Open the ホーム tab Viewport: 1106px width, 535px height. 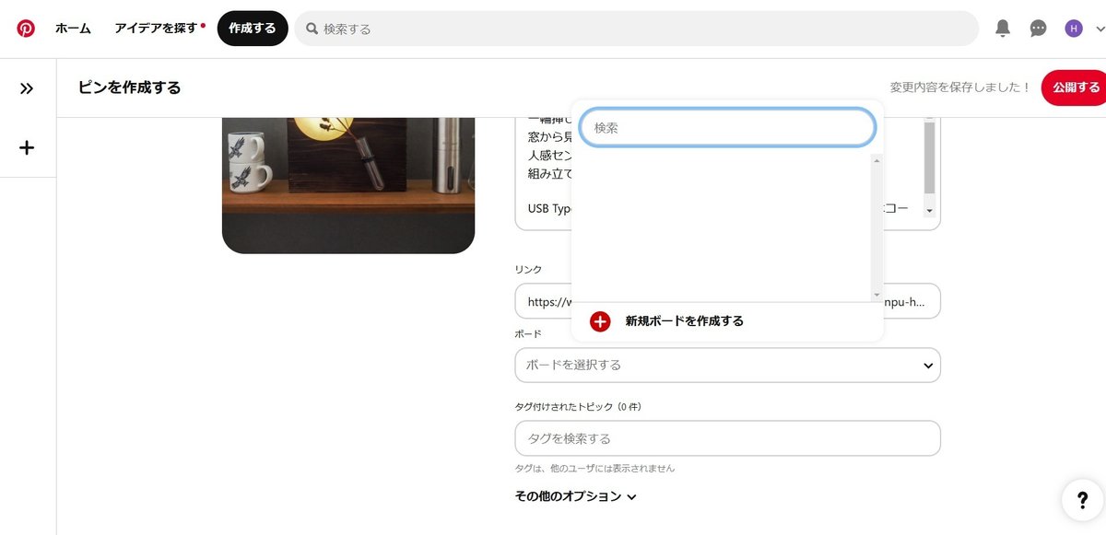pos(73,29)
